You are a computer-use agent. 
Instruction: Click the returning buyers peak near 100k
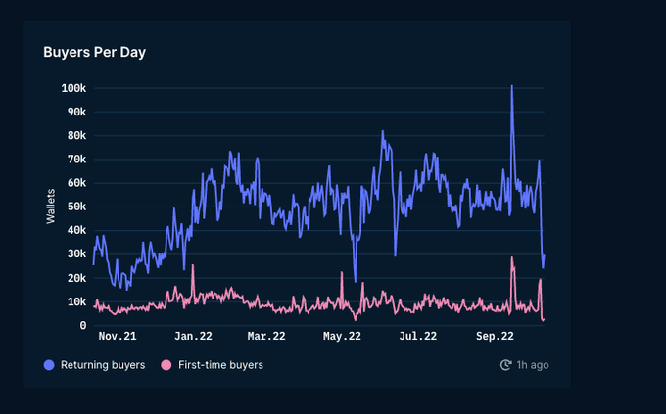click(511, 87)
